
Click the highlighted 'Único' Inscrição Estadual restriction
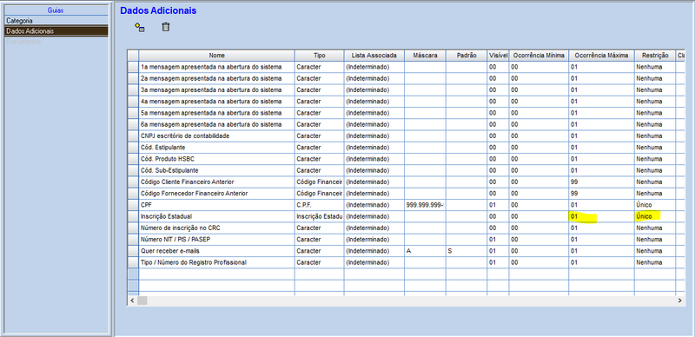pyautogui.click(x=654, y=216)
